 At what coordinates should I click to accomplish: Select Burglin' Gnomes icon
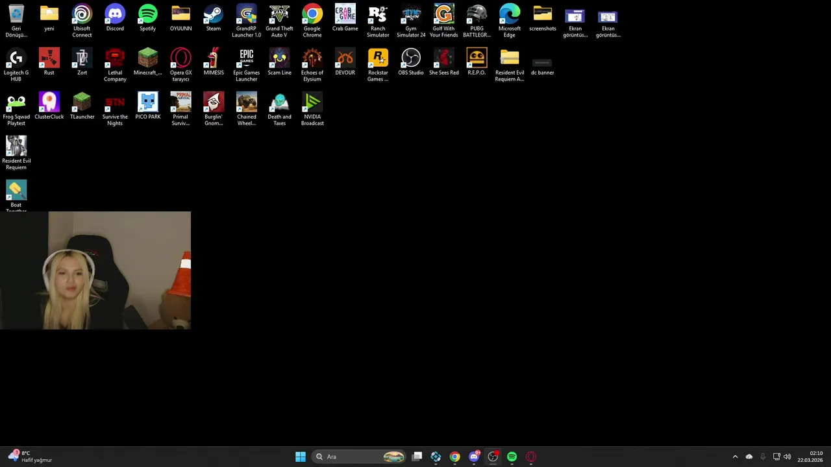click(x=214, y=110)
